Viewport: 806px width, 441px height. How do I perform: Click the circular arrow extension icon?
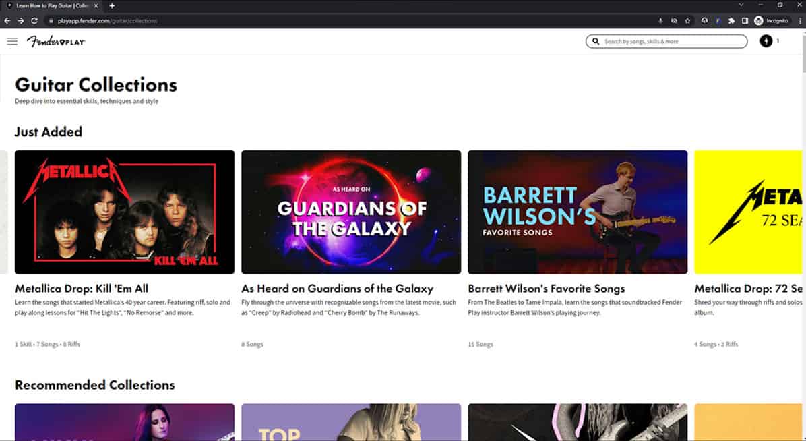(x=704, y=21)
